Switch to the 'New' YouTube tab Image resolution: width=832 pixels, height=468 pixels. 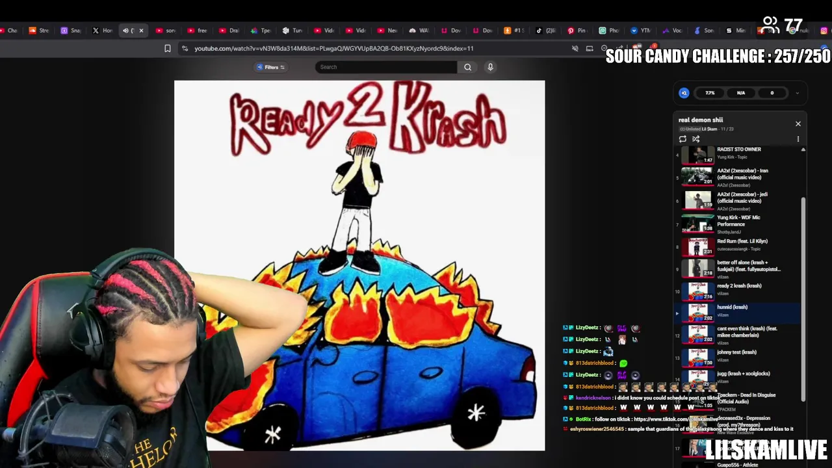click(387, 31)
